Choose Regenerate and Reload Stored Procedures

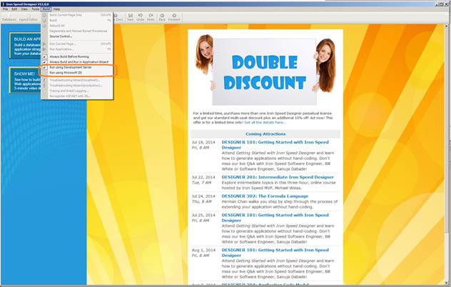(x=77, y=31)
